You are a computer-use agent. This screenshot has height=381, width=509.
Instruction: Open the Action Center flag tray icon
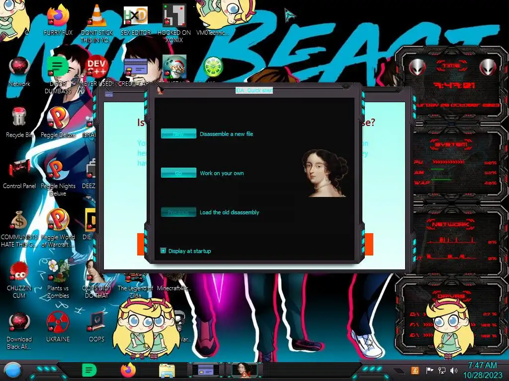point(429,370)
